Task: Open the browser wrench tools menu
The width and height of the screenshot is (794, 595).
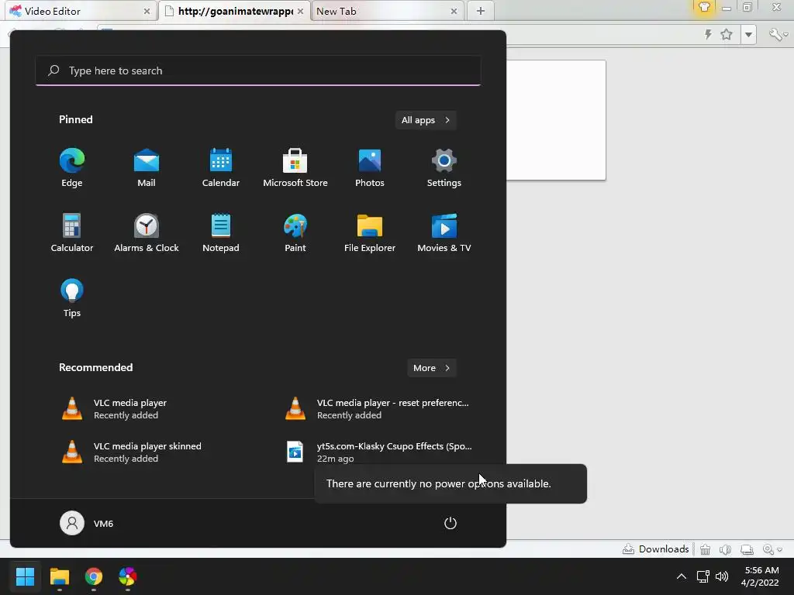Action: [x=778, y=34]
